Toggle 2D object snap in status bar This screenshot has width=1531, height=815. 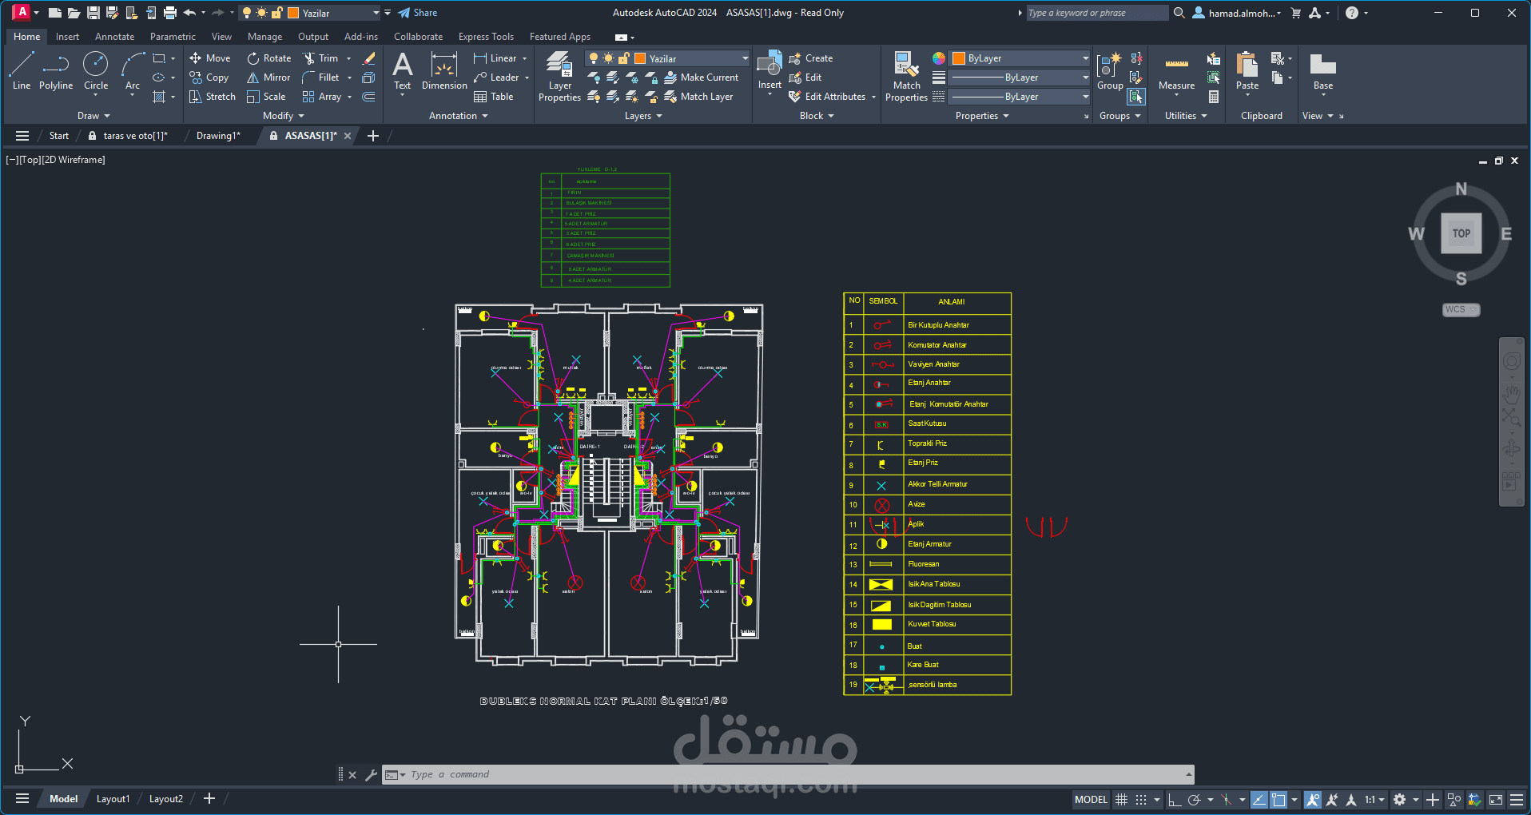click(x=1278, y=799)
